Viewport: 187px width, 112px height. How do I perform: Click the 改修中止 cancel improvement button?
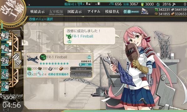pos(81,69)
